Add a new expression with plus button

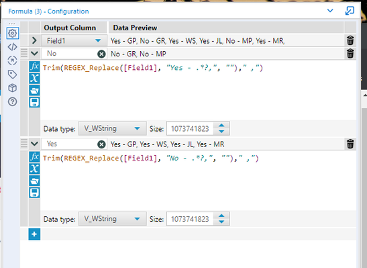click(34, 234)
